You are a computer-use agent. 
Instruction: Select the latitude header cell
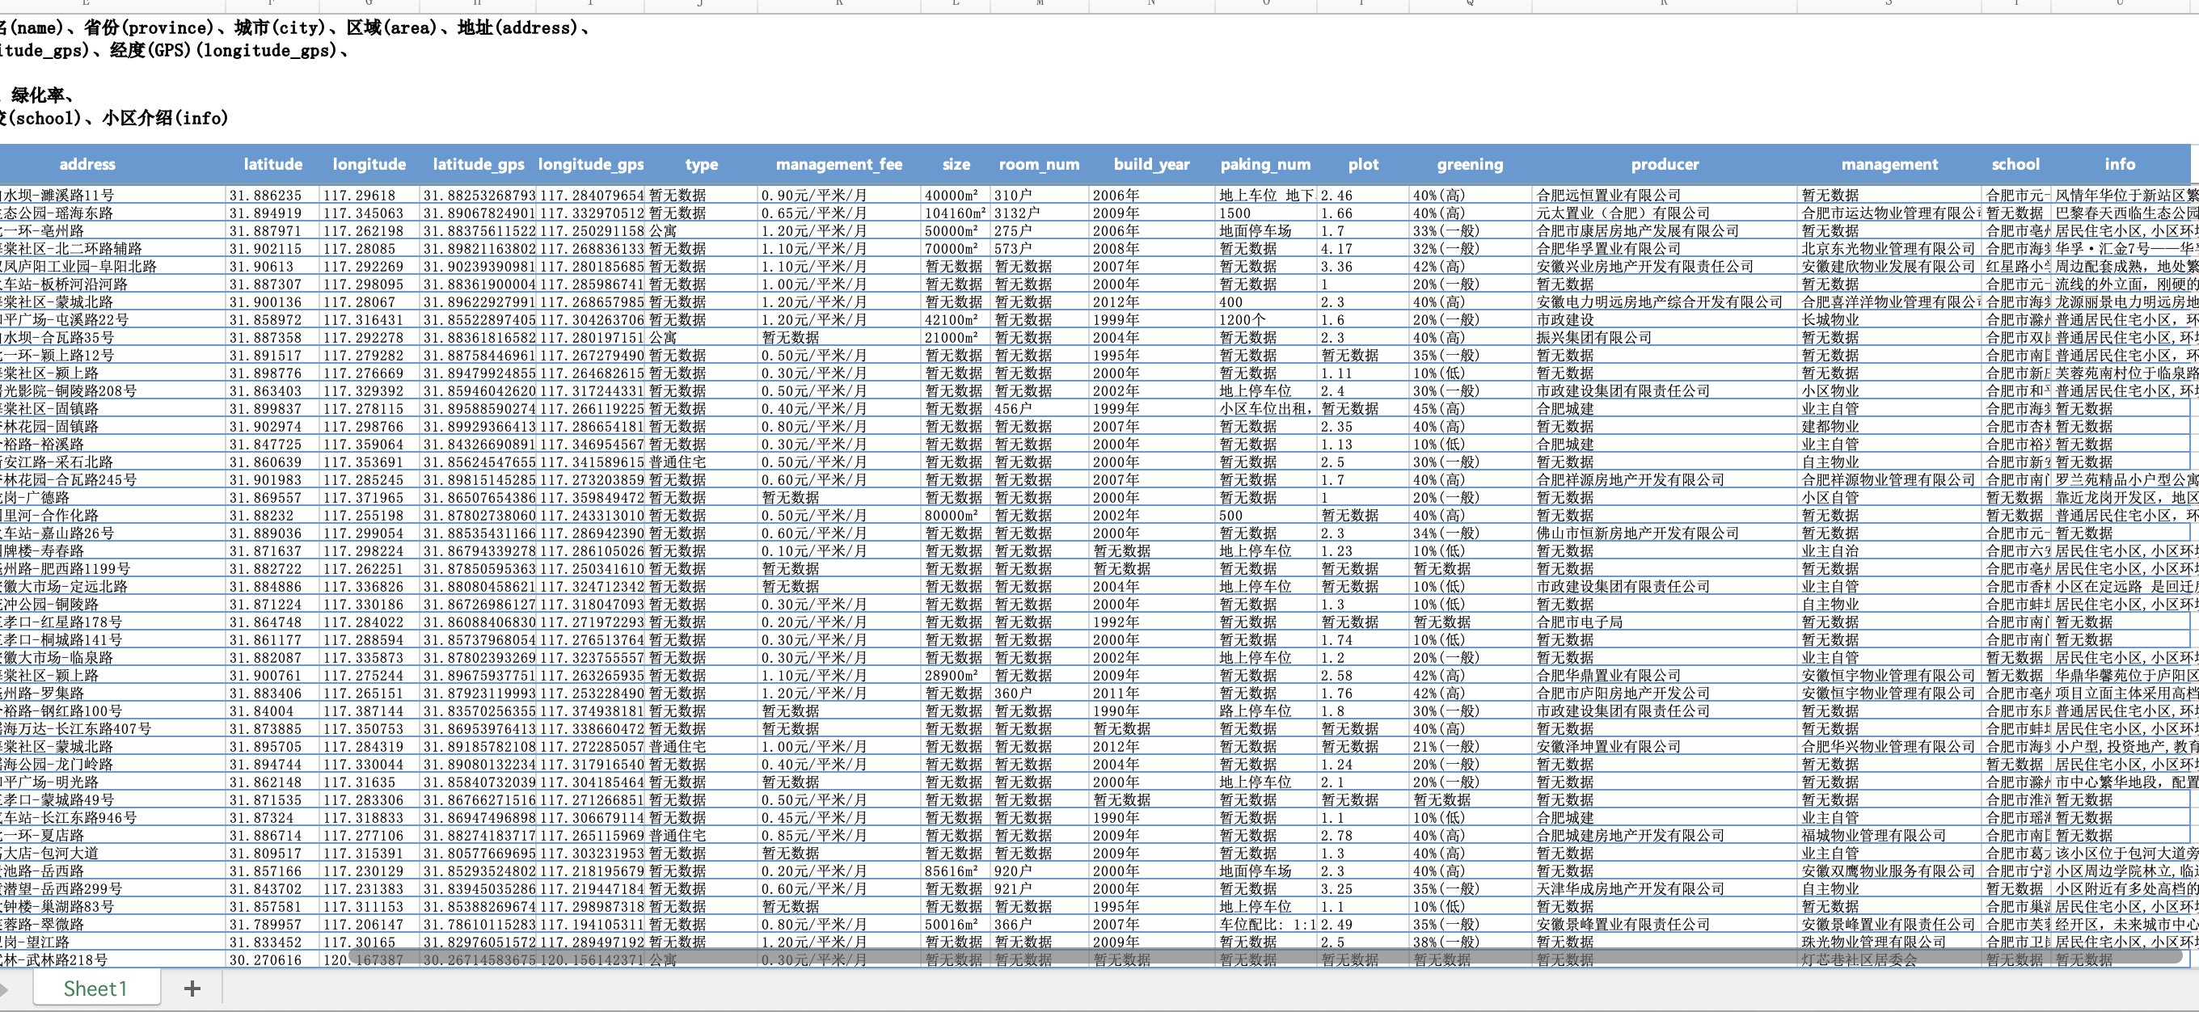272,164
